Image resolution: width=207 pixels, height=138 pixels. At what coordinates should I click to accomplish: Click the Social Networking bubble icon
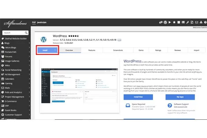[3, 70]
